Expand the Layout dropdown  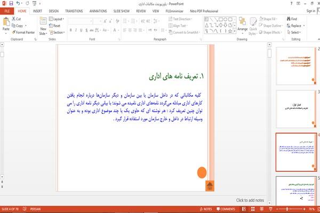click(x=57, y=19)
